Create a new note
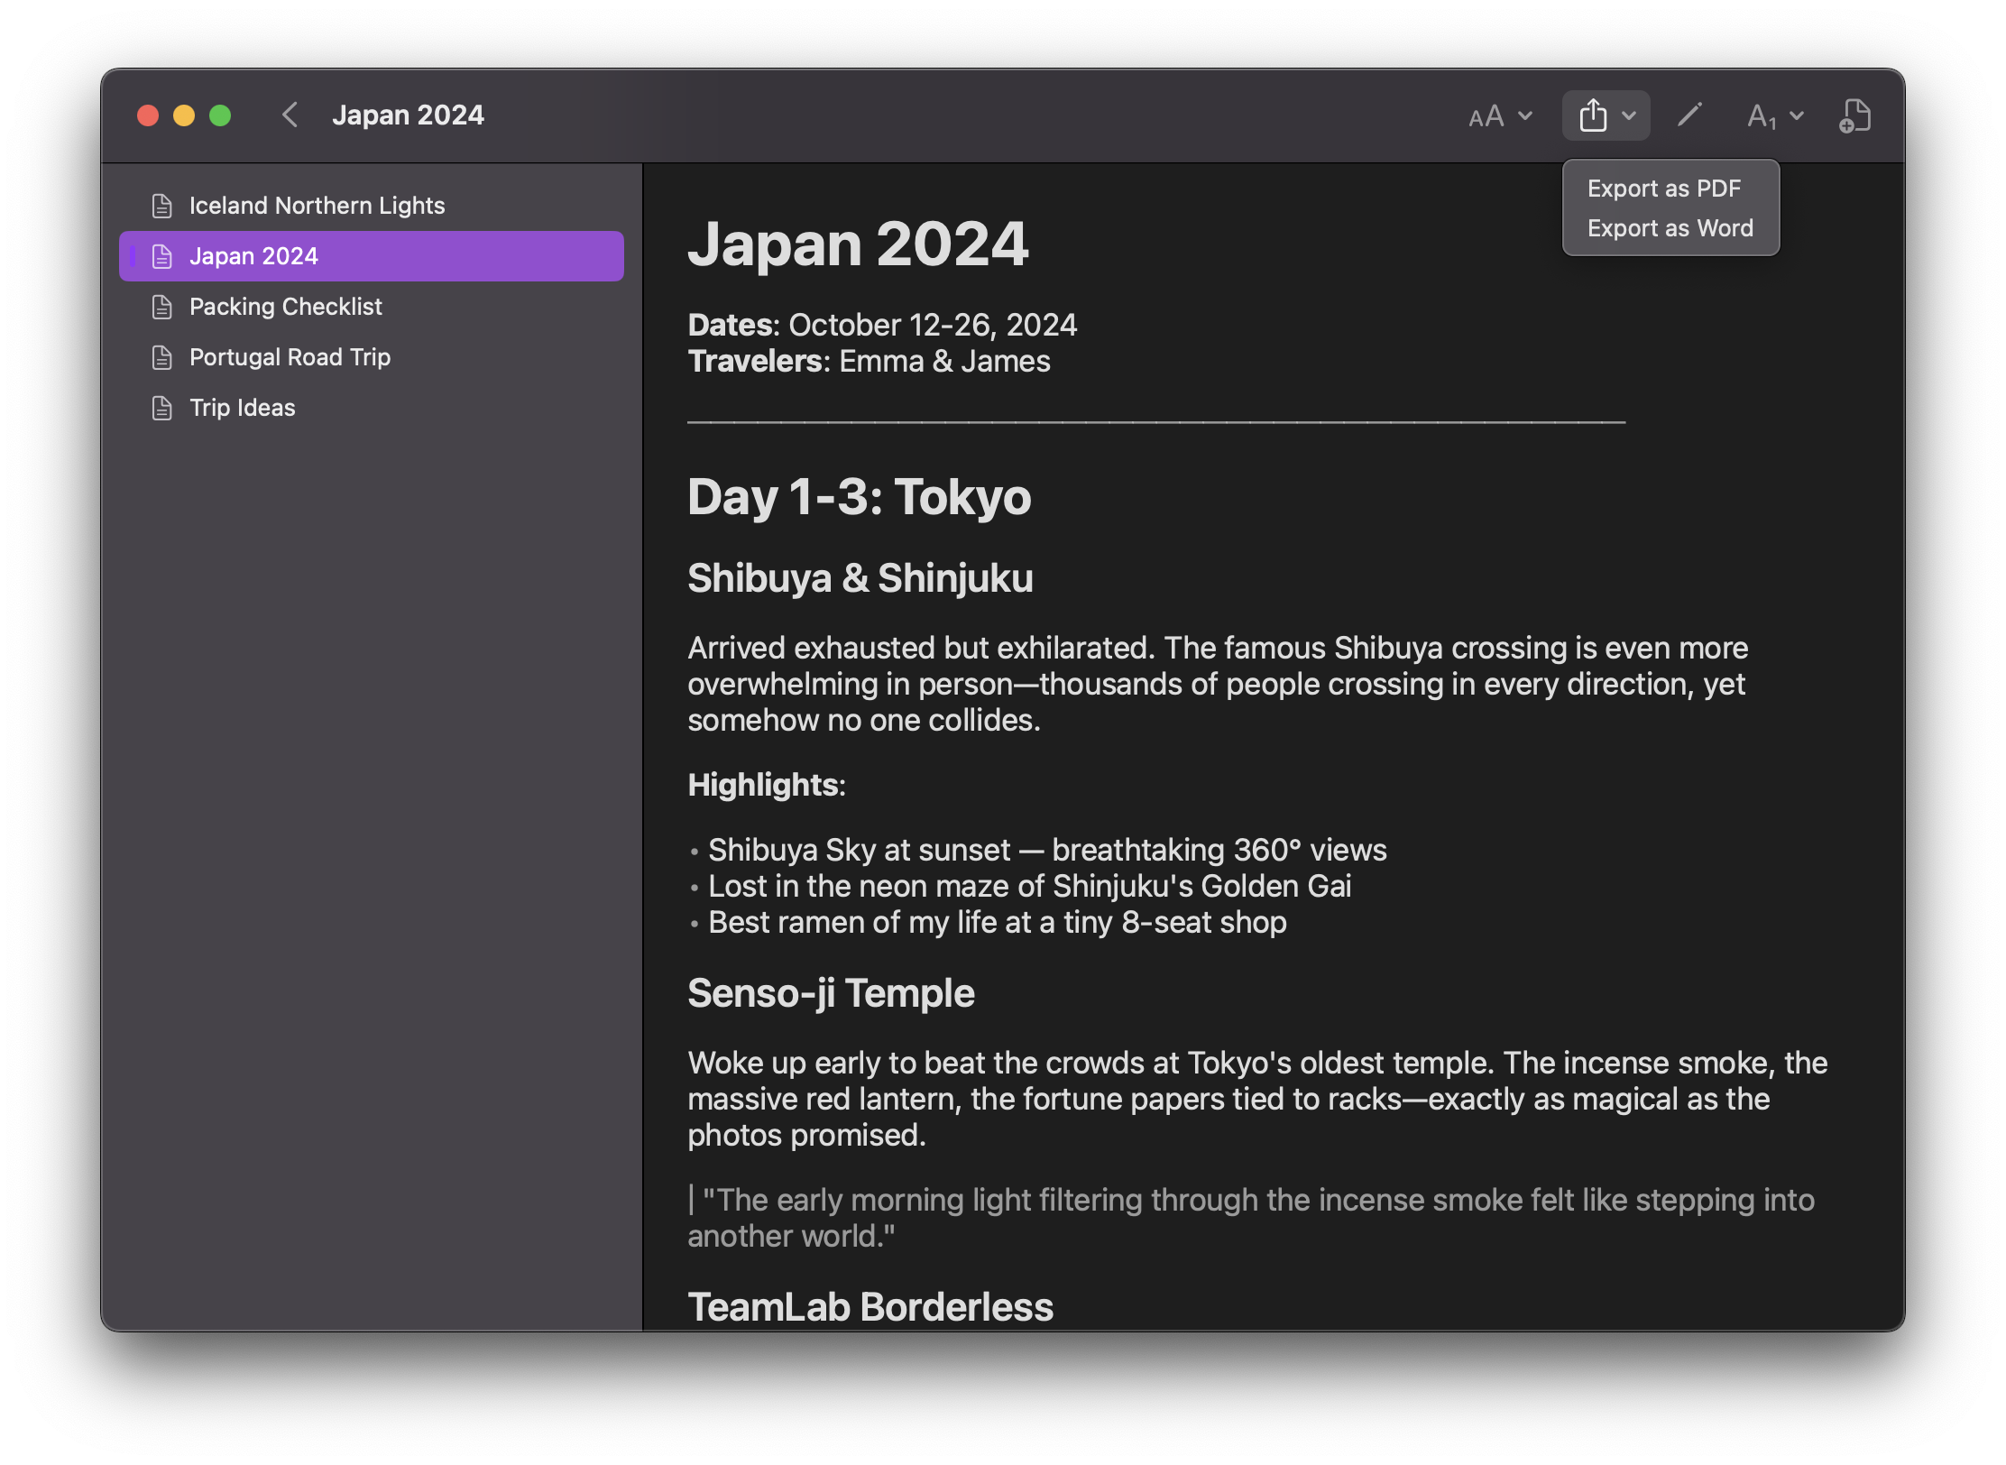 [x=1854, y=115]
